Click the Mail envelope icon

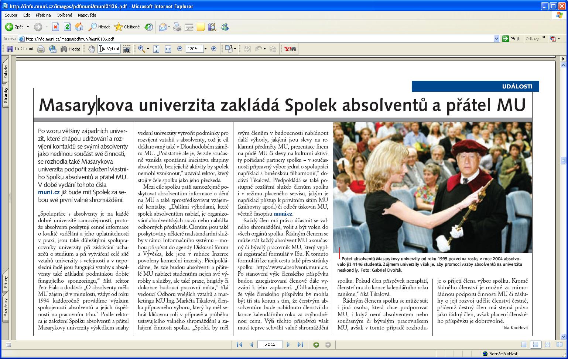[x=162, y=27]
